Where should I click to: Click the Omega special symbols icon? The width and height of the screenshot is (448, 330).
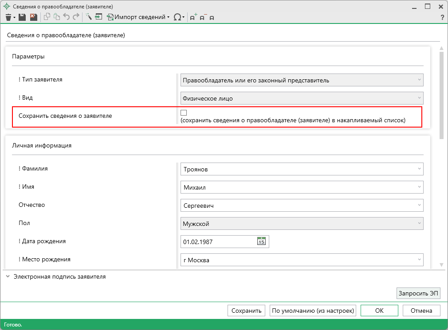point(177,17)
